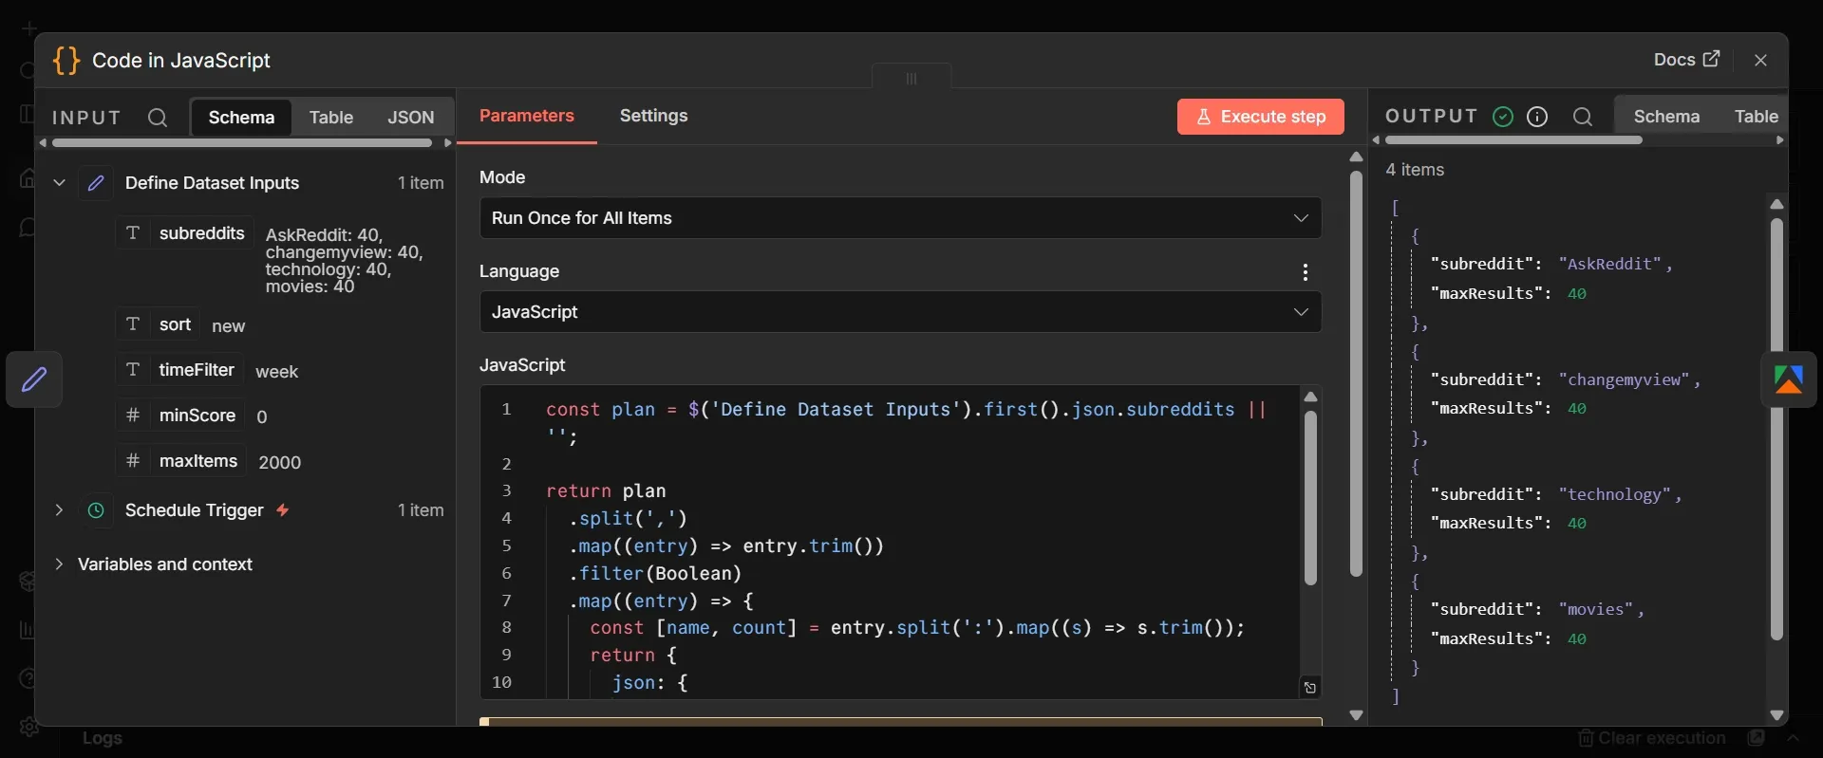The width and height of the screenshot is (1823, 758).
Task: Click the number type icon for minScore
Action: tap(133, 416)
